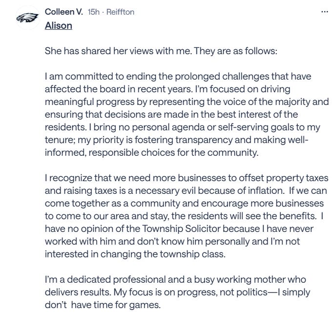Screen dimensions: 335x312
Task: Click paragraph starting "I am committed to ending"
Action: 186,113
